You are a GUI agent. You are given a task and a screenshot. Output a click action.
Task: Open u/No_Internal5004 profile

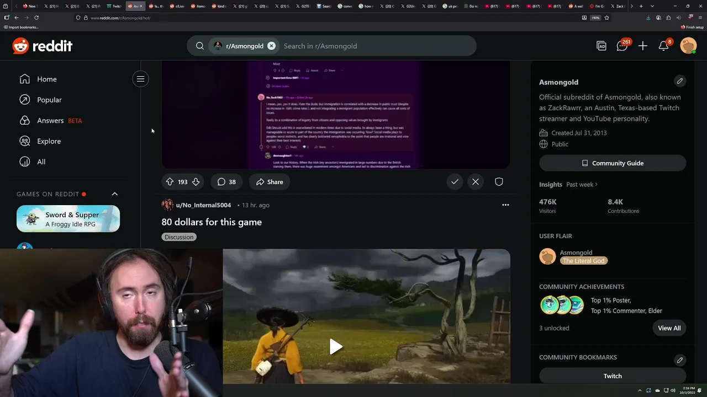point(203,205)
